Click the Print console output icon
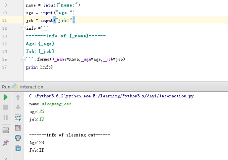Image resolution: width=228 pixels, height=160 pixels. click(18, 138)
